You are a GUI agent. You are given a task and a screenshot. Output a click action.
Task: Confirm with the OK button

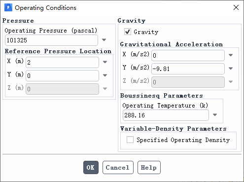point(91,167)
